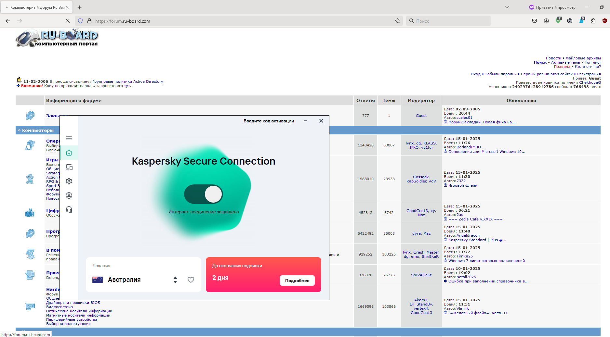
Task: Open Драйверы и прошивки BIOS subforum
Action: 73,303
